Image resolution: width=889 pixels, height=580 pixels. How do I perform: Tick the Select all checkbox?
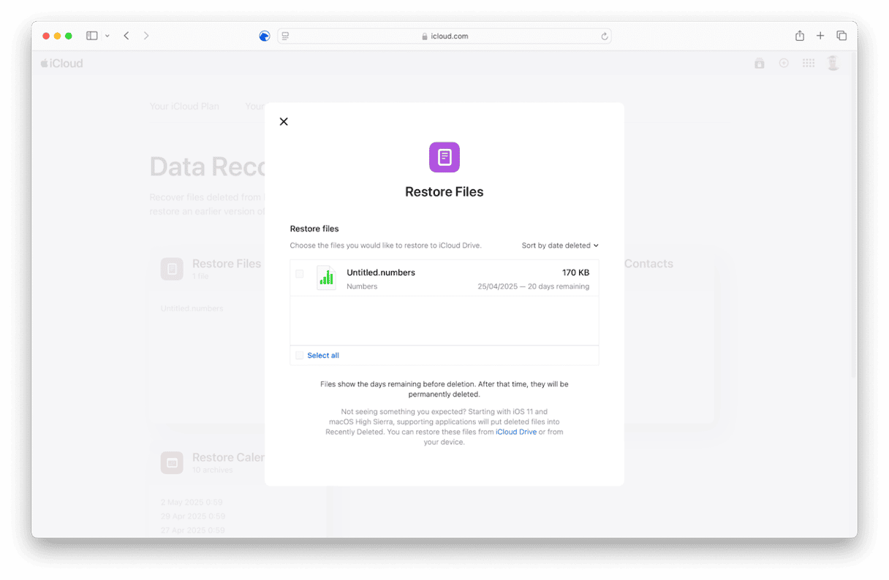click(x=300, y=356)
